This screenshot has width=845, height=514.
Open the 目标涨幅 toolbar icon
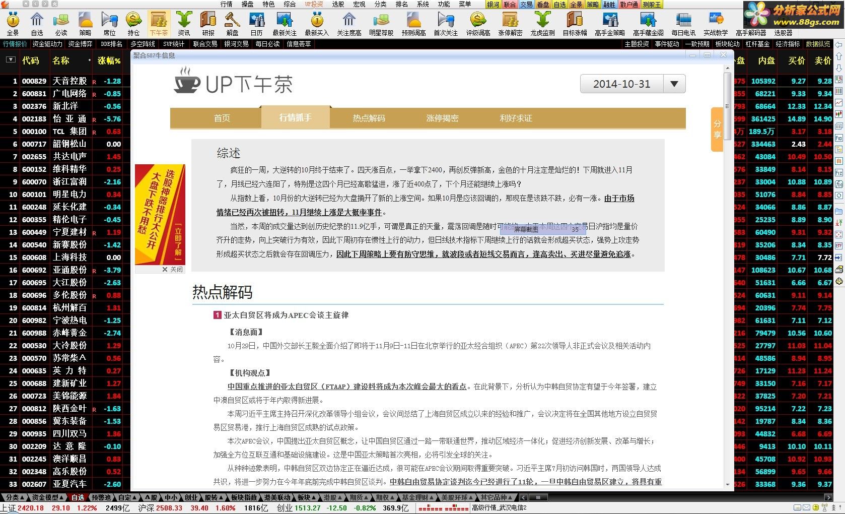pyautogui.click(x=575, y=24)
